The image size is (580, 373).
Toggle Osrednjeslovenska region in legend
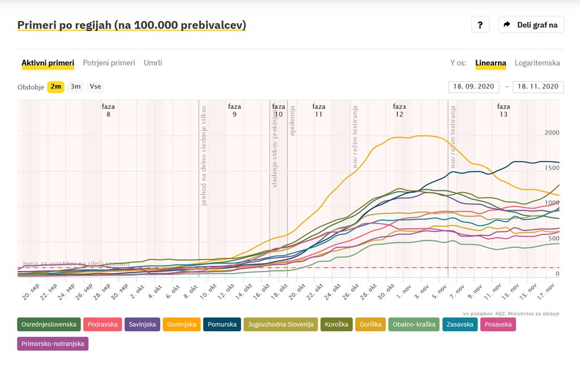tap(49, 325)
